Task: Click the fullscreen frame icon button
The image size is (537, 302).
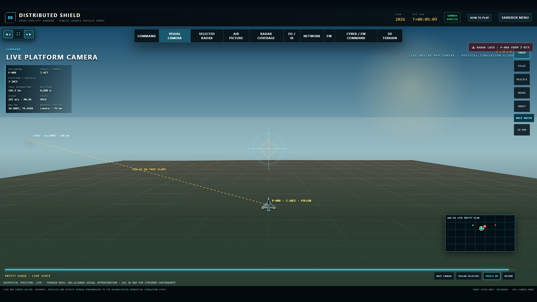Action: (18, 34)
